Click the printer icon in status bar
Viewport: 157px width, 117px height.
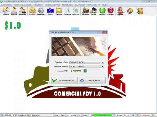point(133,115)
